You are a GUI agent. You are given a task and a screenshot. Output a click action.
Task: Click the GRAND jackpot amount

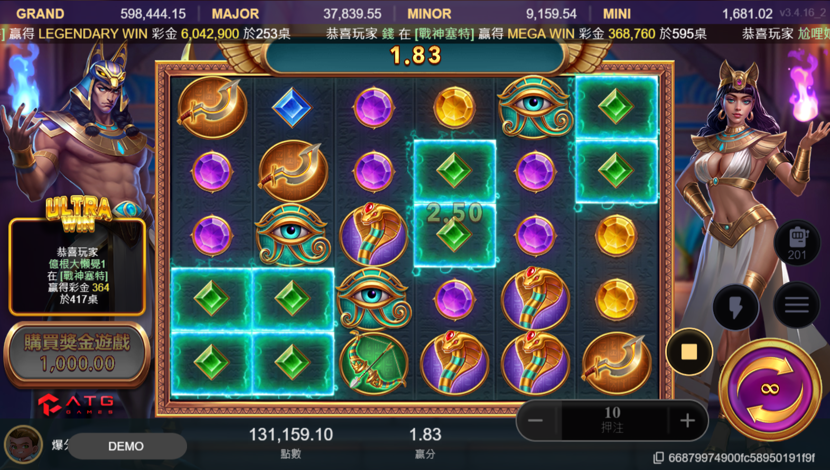[x=153, y=14]
